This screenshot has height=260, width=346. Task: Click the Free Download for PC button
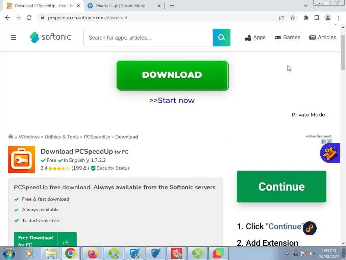click(x=45, y=239)
